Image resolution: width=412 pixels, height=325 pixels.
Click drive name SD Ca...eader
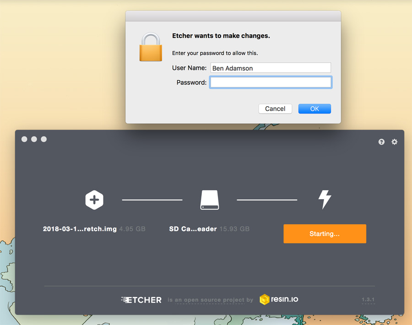pyautogui.click(x=193, y=229)
